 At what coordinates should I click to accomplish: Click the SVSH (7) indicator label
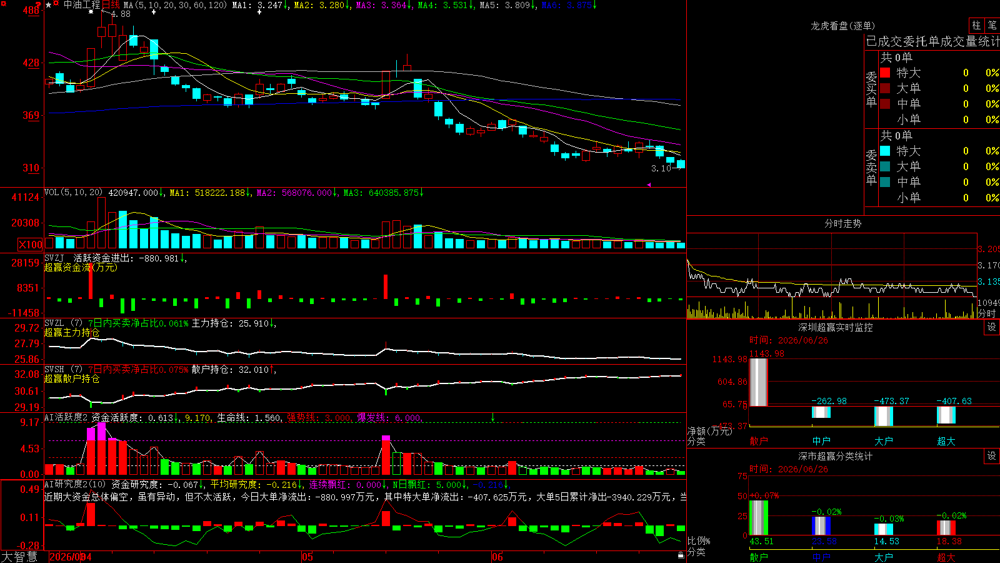point(63,369)
